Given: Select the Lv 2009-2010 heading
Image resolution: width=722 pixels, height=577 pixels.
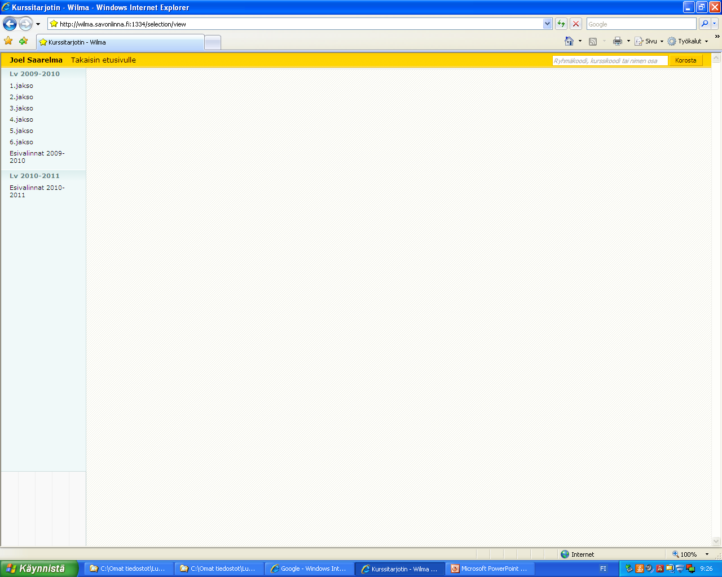Looking at the screenshot, I should click(34, 74).
